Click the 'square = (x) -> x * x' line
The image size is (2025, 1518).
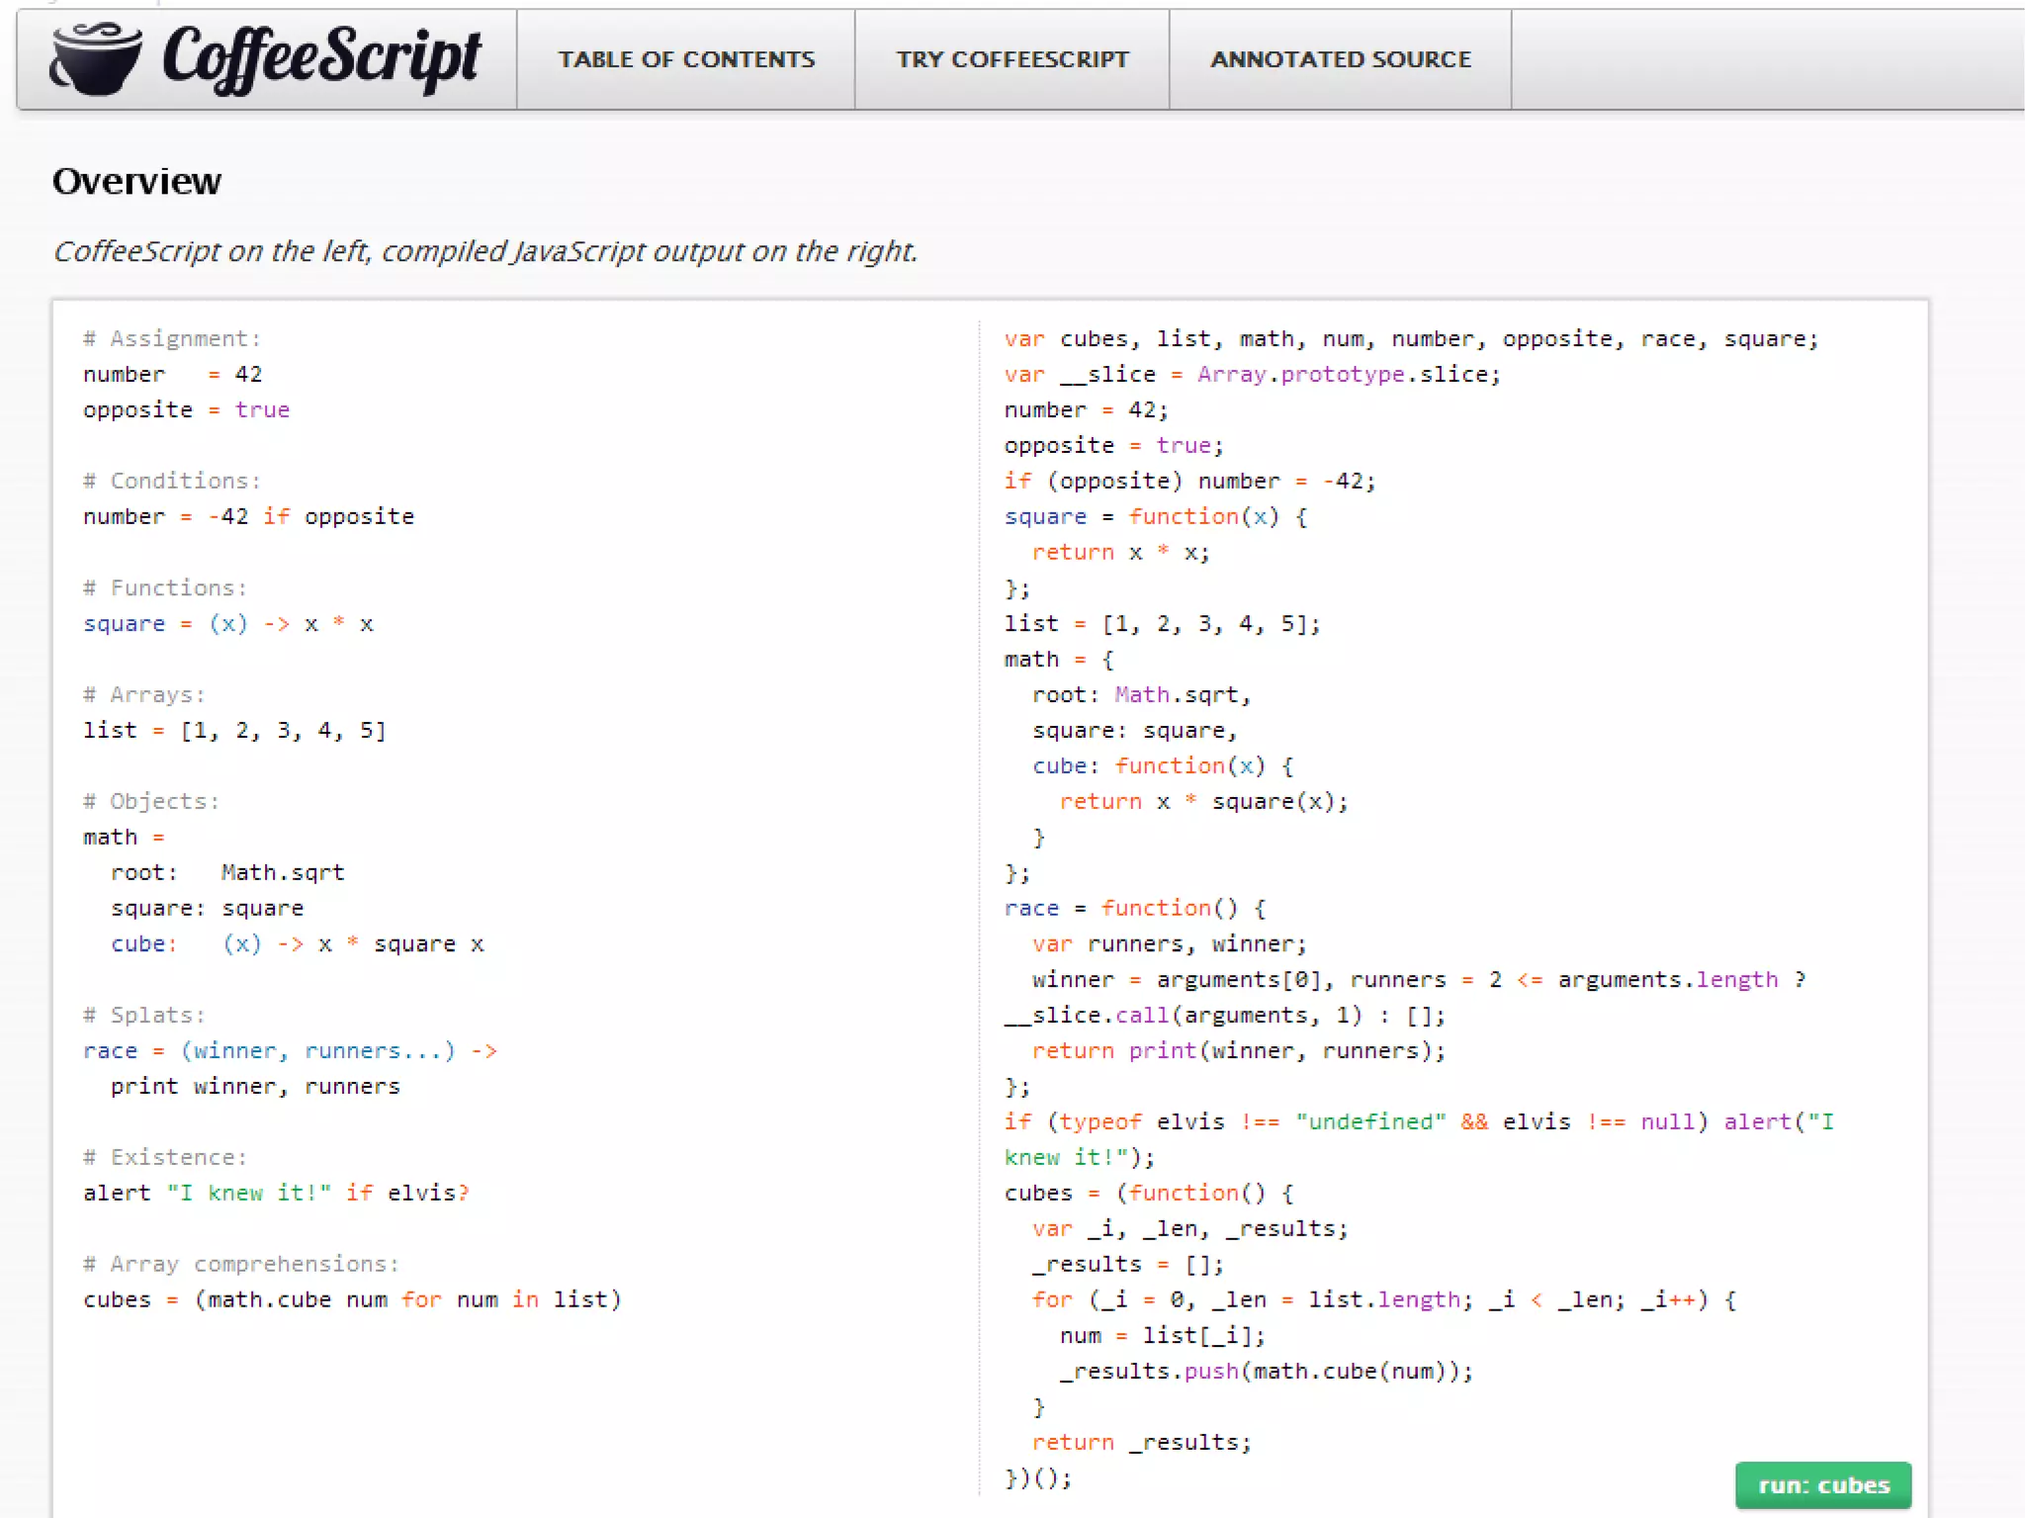[x=227, y=624]
